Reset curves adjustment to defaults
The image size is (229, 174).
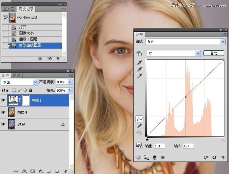[214, 157]
